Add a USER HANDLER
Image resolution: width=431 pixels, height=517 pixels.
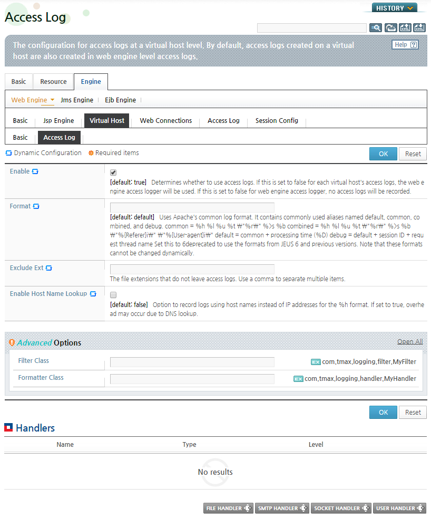400,508
